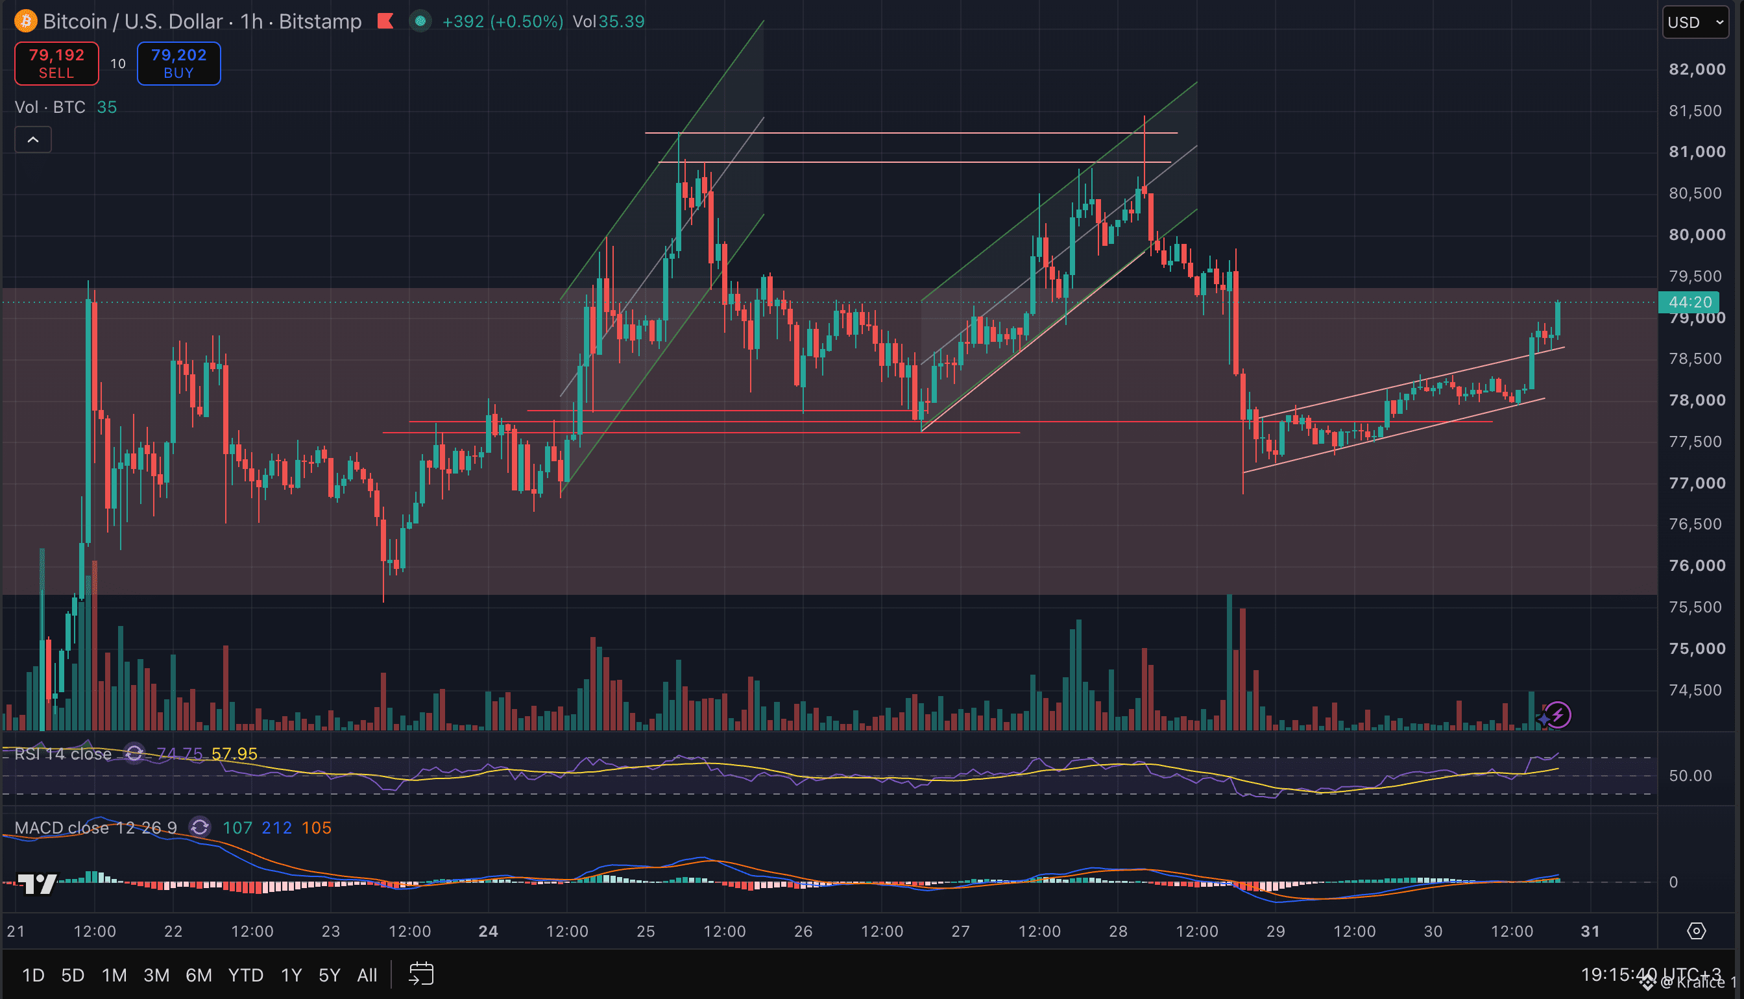Viewport: 1744px width, 999px height.
Task: Click the 76,500 price scale label
Action: [x=1695, y=524]
